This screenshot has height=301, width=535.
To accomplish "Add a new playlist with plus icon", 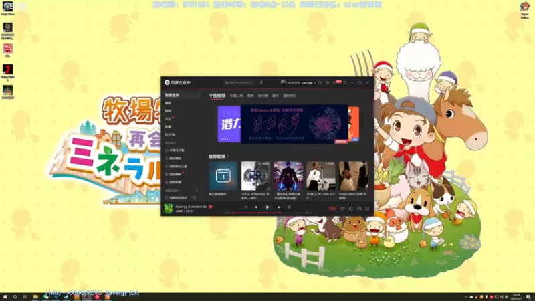I will (197, 191).
